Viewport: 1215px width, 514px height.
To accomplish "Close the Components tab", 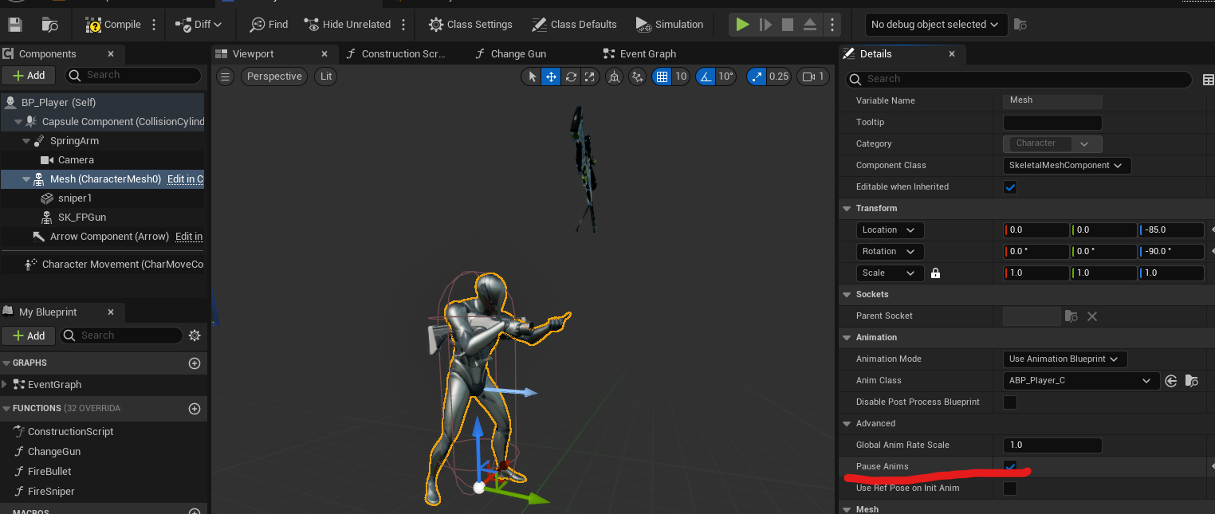I will click(111, 54).
